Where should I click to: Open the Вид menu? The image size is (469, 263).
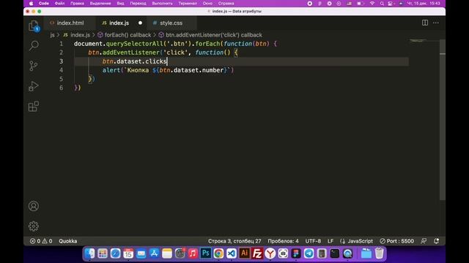click(x=120, y=3)
